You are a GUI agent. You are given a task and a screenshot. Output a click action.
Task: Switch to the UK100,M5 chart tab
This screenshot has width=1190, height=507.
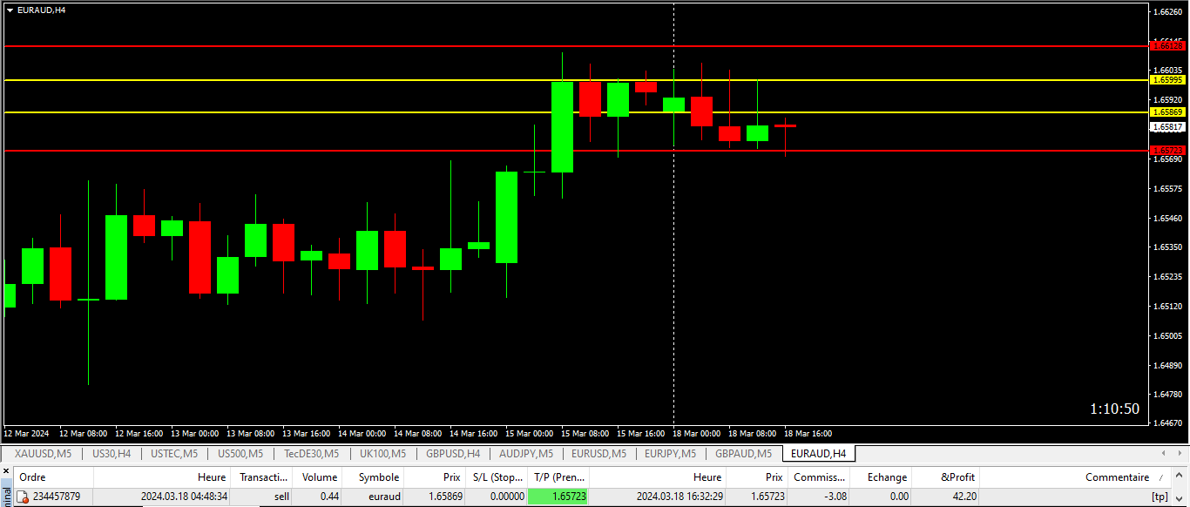pos(382,454)
